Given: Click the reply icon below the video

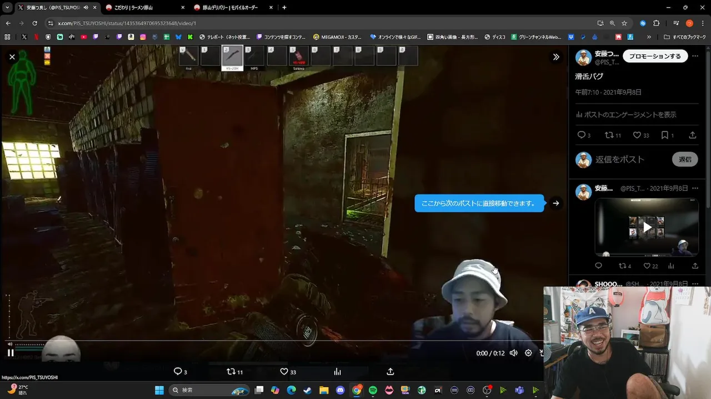Looking at the screenshot, I should pos(178,372).
